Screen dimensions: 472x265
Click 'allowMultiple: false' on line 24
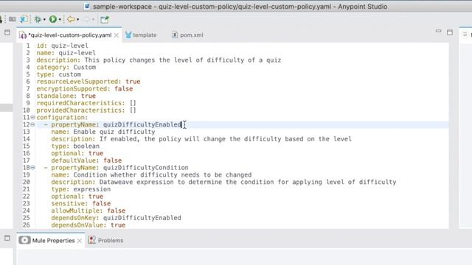[88, 211]
